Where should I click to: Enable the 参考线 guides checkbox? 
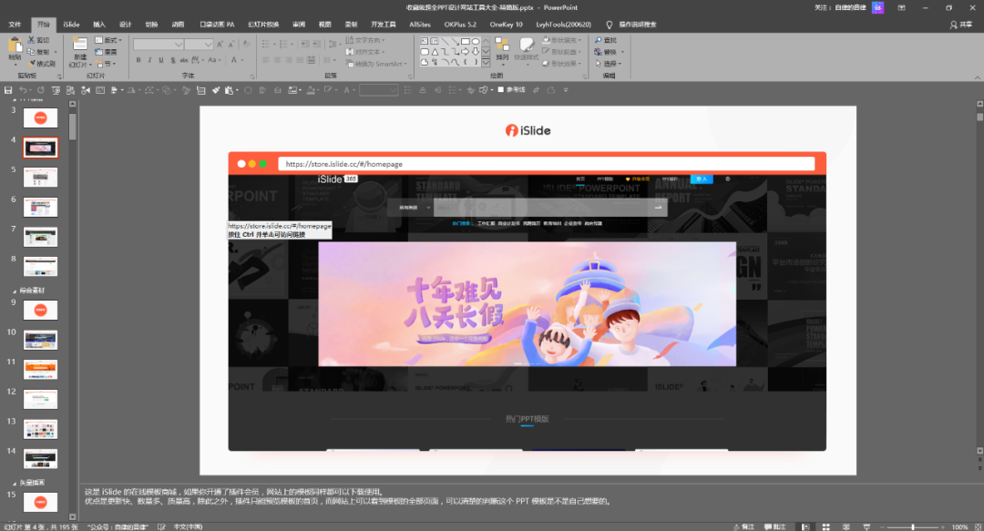[501, 90]
